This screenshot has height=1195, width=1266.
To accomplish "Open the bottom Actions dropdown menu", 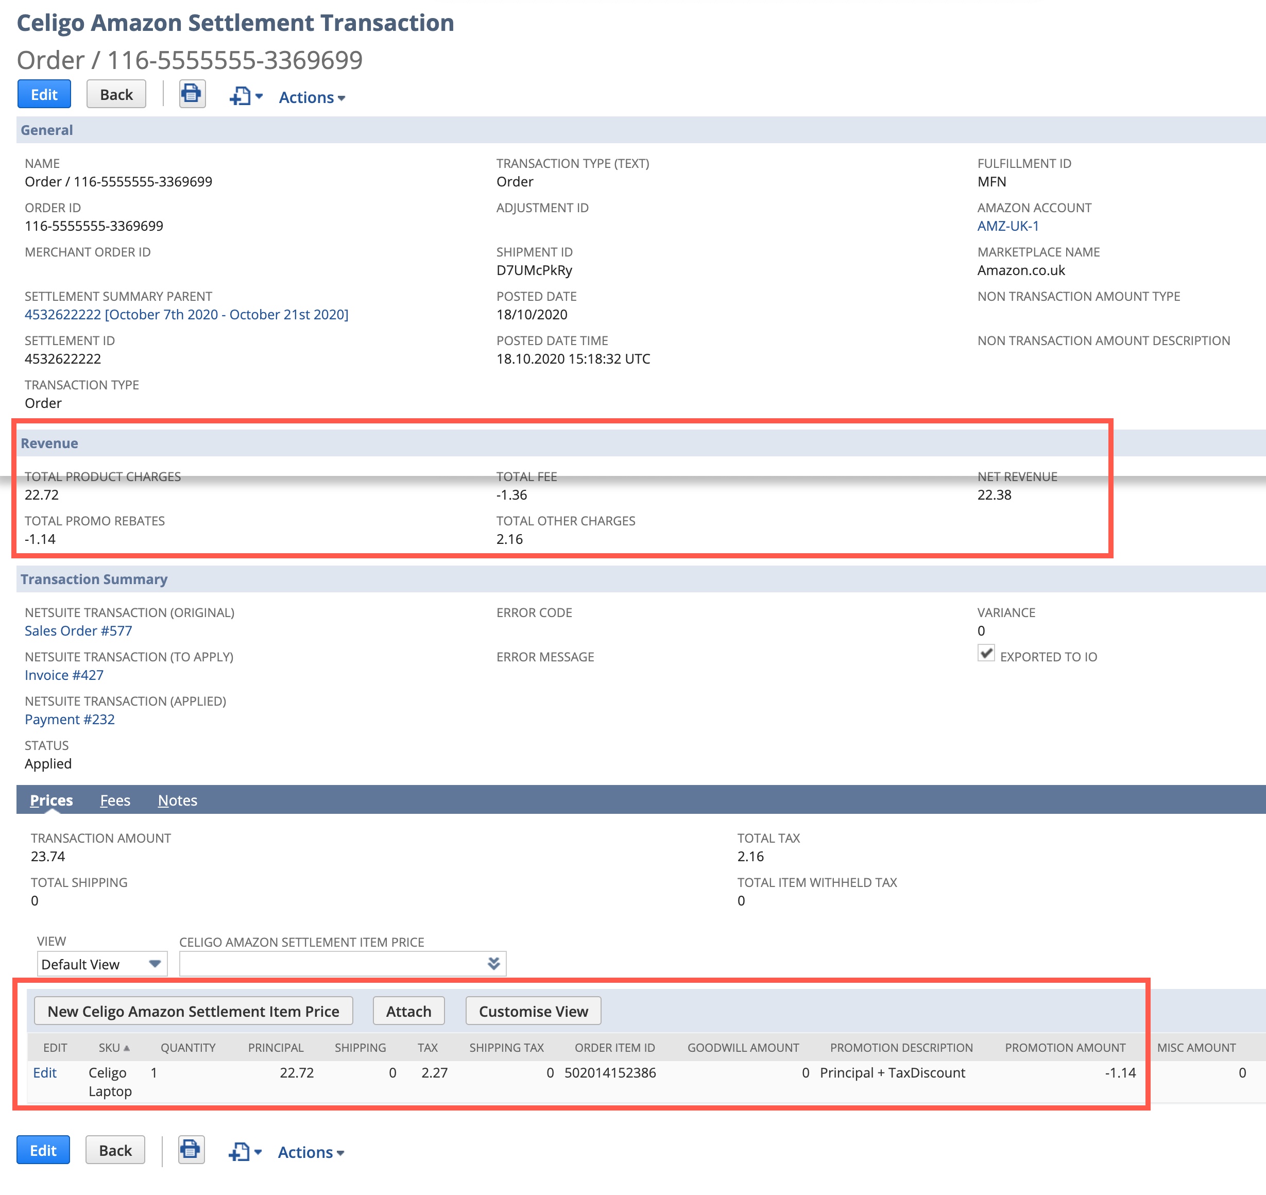I will tap(311, 1152).
